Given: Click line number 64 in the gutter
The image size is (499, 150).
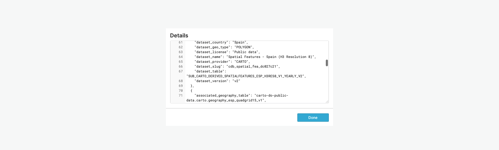Looking at the screenshot, I should pyautogui.click(x=180, y=57).
